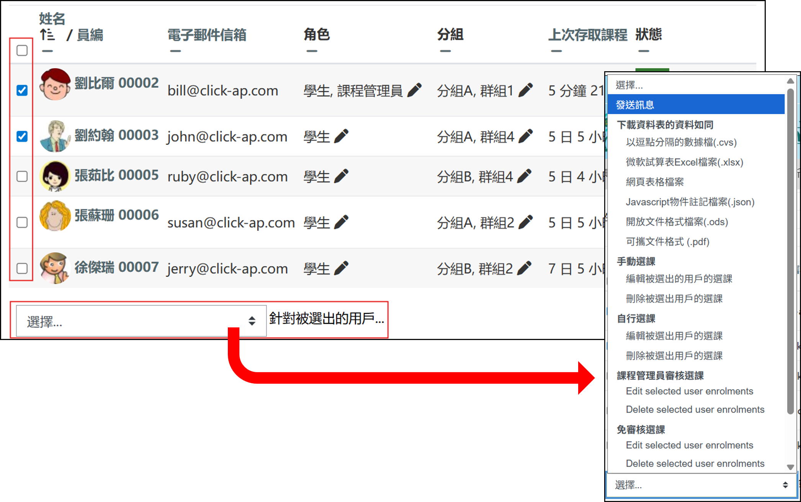Open the profile link 張茹比 00005

[116, 175]
